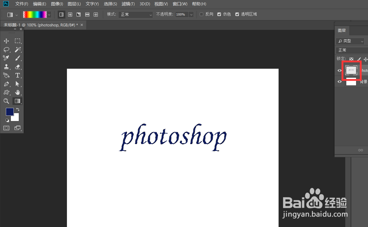Select the Paint Bucket tool
This screenshot has height=227, width=368.
pyautogui.click(x=6, y=75)
